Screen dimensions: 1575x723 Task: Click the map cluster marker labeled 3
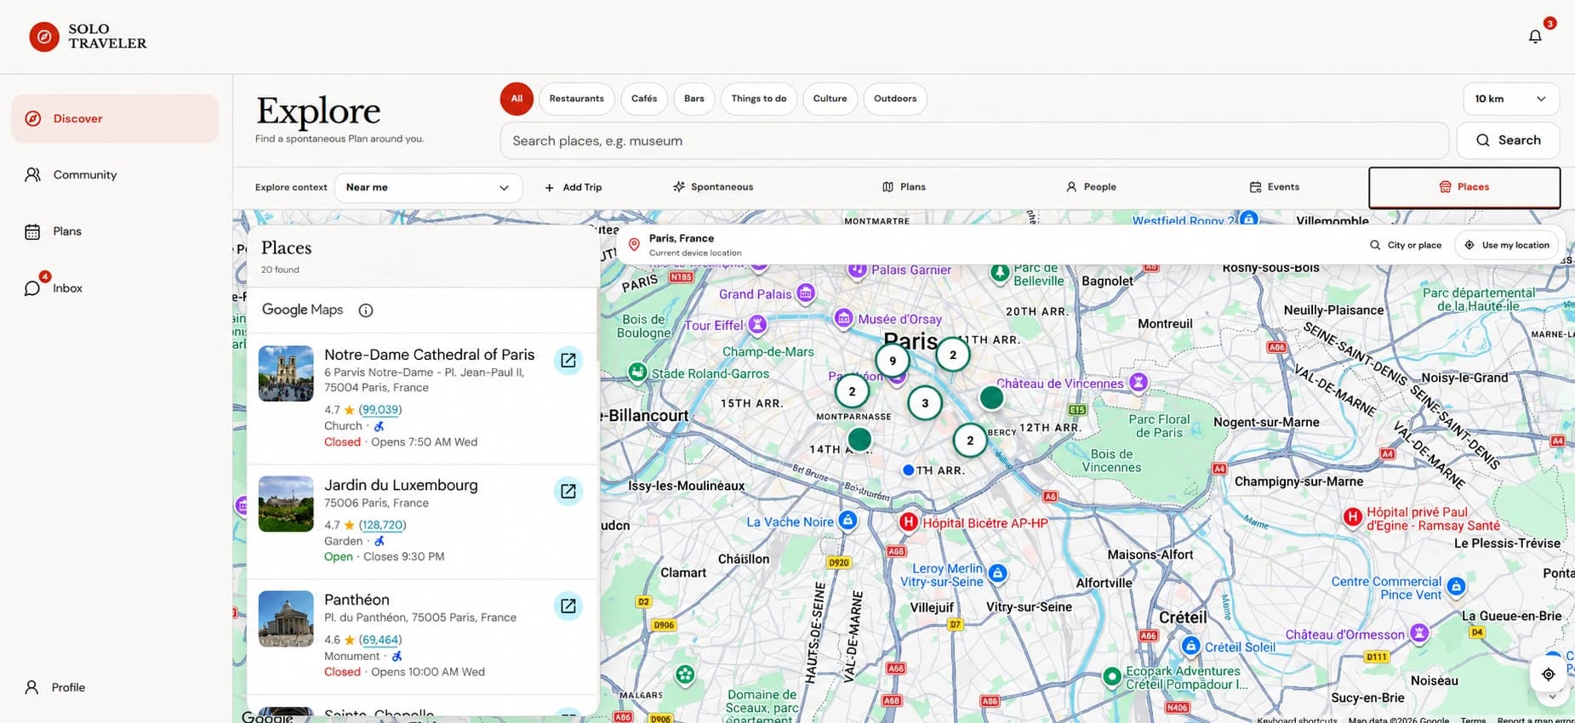[x=925, y=403]
